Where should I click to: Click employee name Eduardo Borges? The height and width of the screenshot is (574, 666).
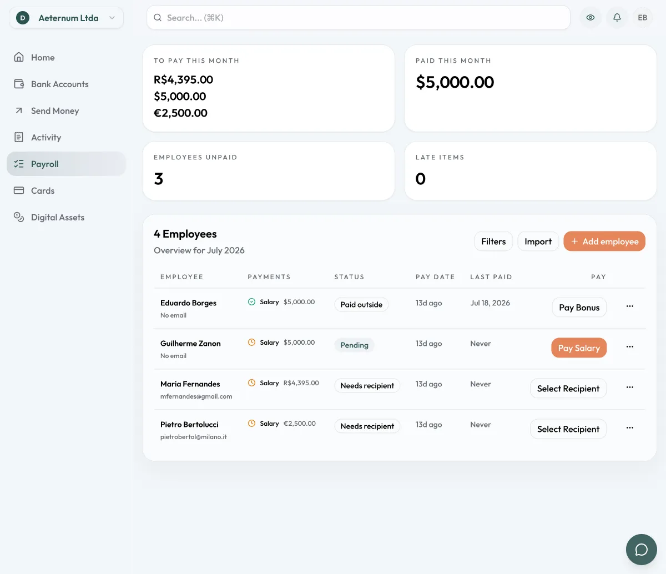[188, 303]
